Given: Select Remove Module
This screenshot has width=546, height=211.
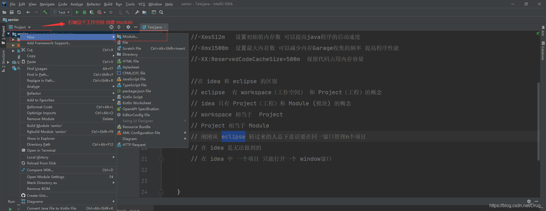Looking at the screenshot, I should coord(68,119).
